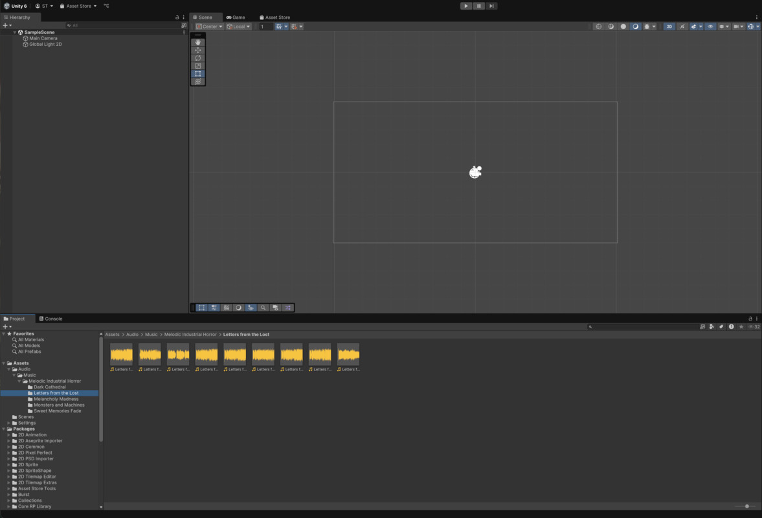This screenshot has width=762, height=518.
Task: Switch to the Console tab
Action: pyautogui.click(x=50, y=319)
